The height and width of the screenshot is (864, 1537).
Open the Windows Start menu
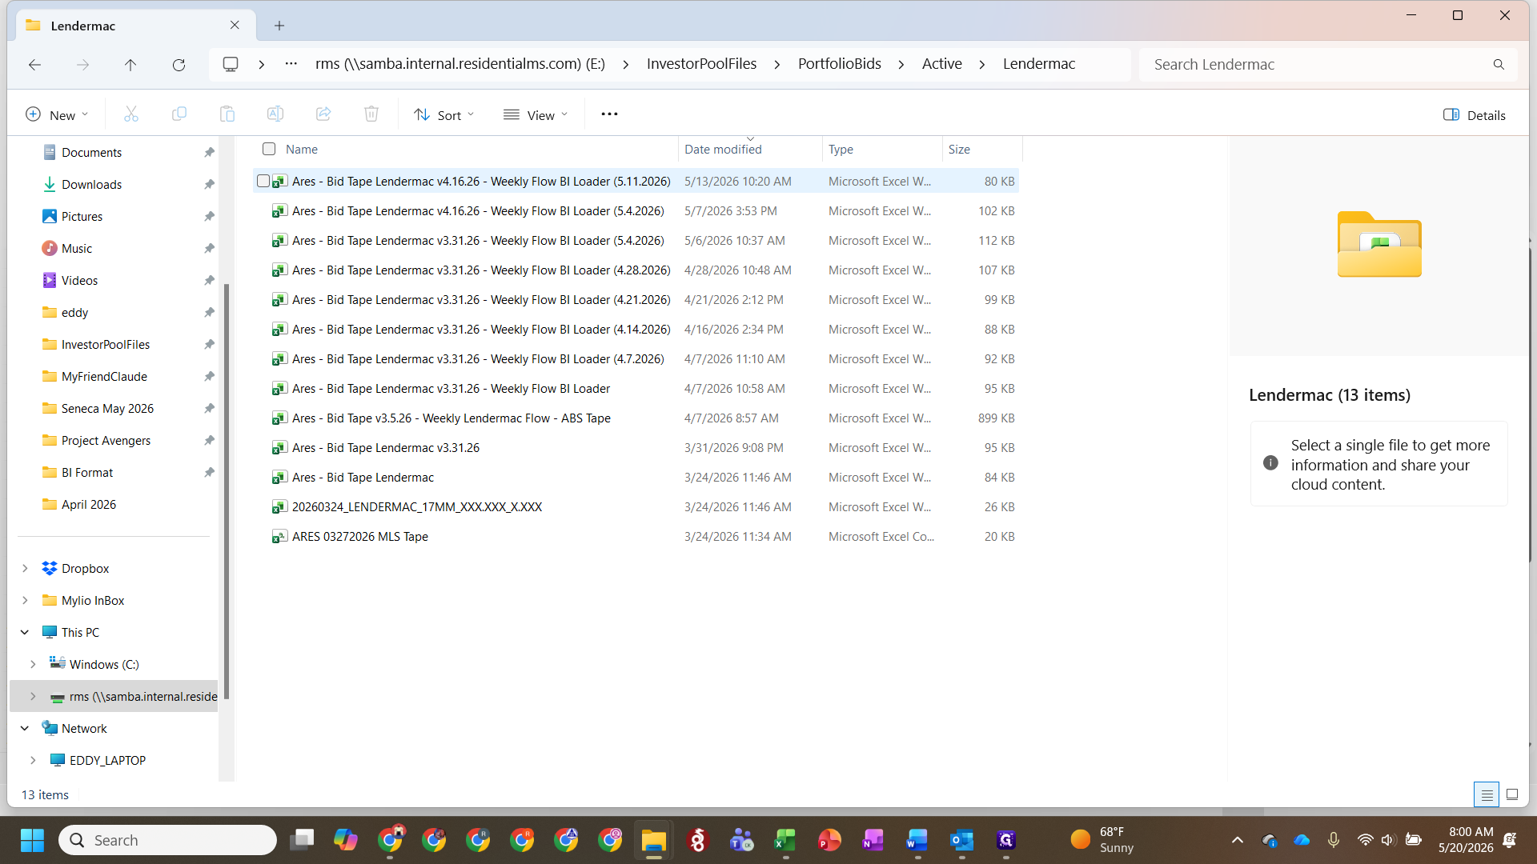32,840
